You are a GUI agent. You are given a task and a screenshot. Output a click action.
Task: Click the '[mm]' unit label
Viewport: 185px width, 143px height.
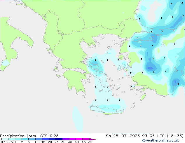32,136
